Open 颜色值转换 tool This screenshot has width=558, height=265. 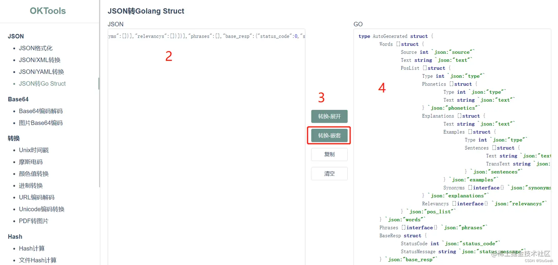click(34, 174)
